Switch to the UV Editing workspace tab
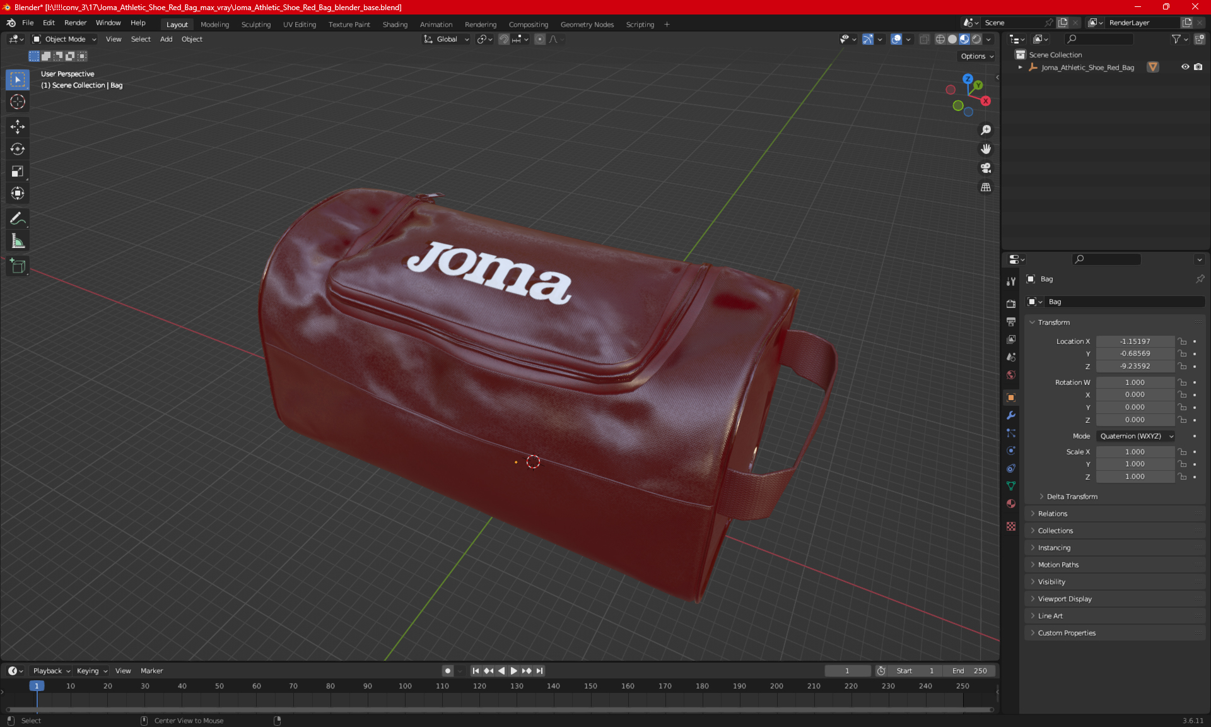 coord(299,25)
